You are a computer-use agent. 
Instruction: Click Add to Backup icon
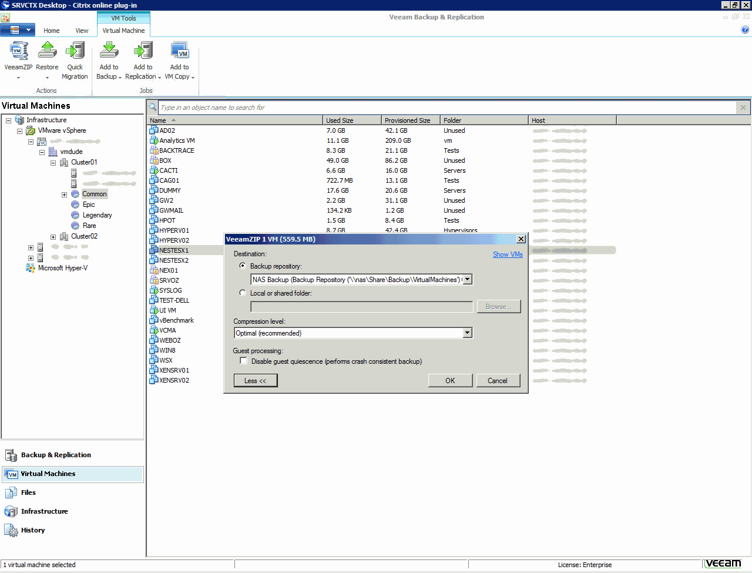point(109,52)
